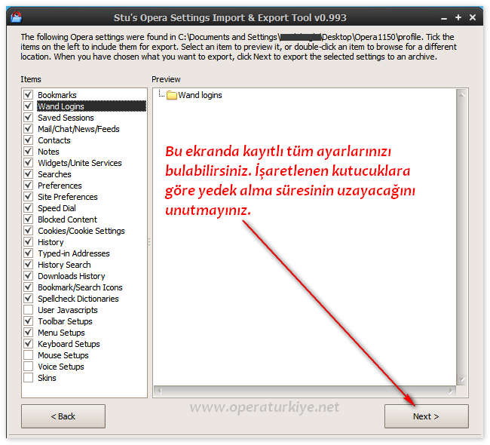Click the Next > button
The width and height of the screenshot is (490, 445).
(426, 416)
